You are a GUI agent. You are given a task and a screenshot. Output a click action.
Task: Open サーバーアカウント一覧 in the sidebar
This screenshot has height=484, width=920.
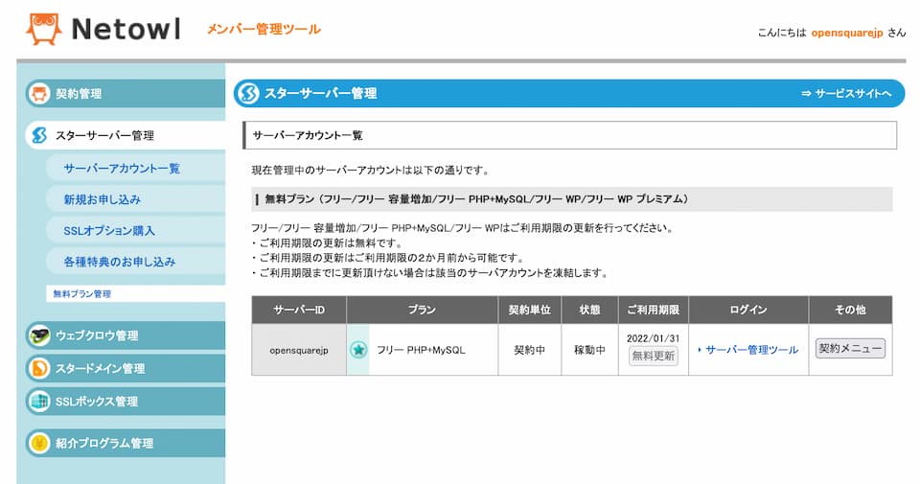[x=122, y=169]
